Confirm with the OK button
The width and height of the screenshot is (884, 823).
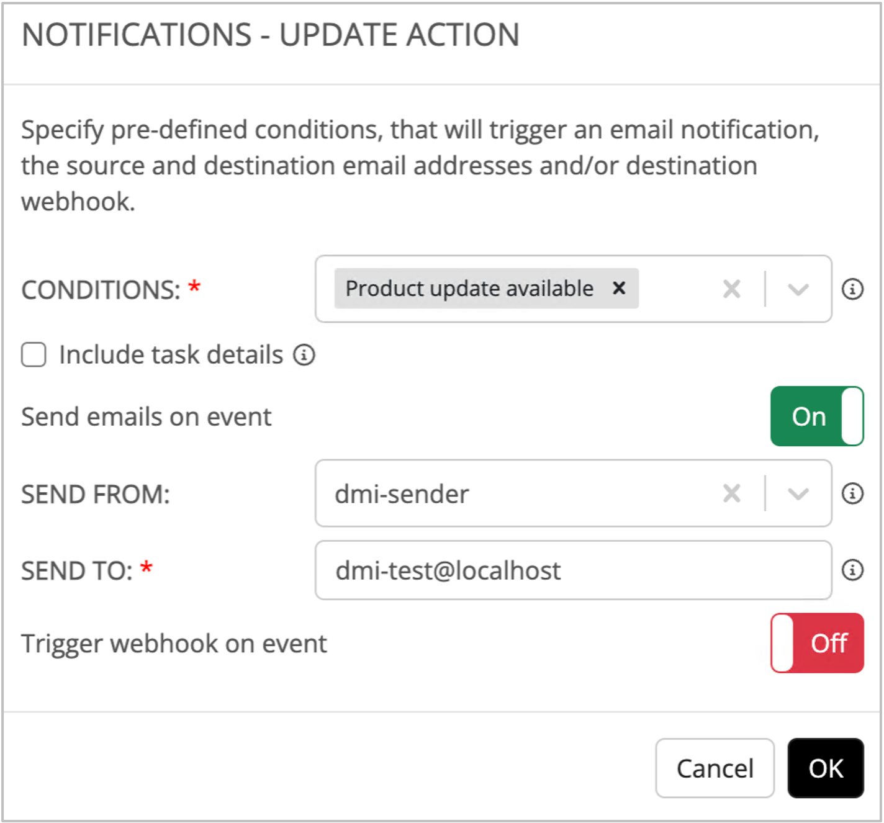pos(825,768)
